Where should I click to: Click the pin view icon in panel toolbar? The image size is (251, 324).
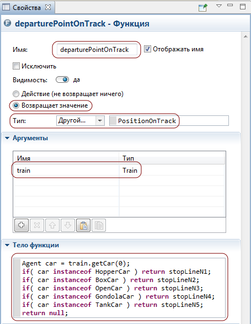coord(202,7)
